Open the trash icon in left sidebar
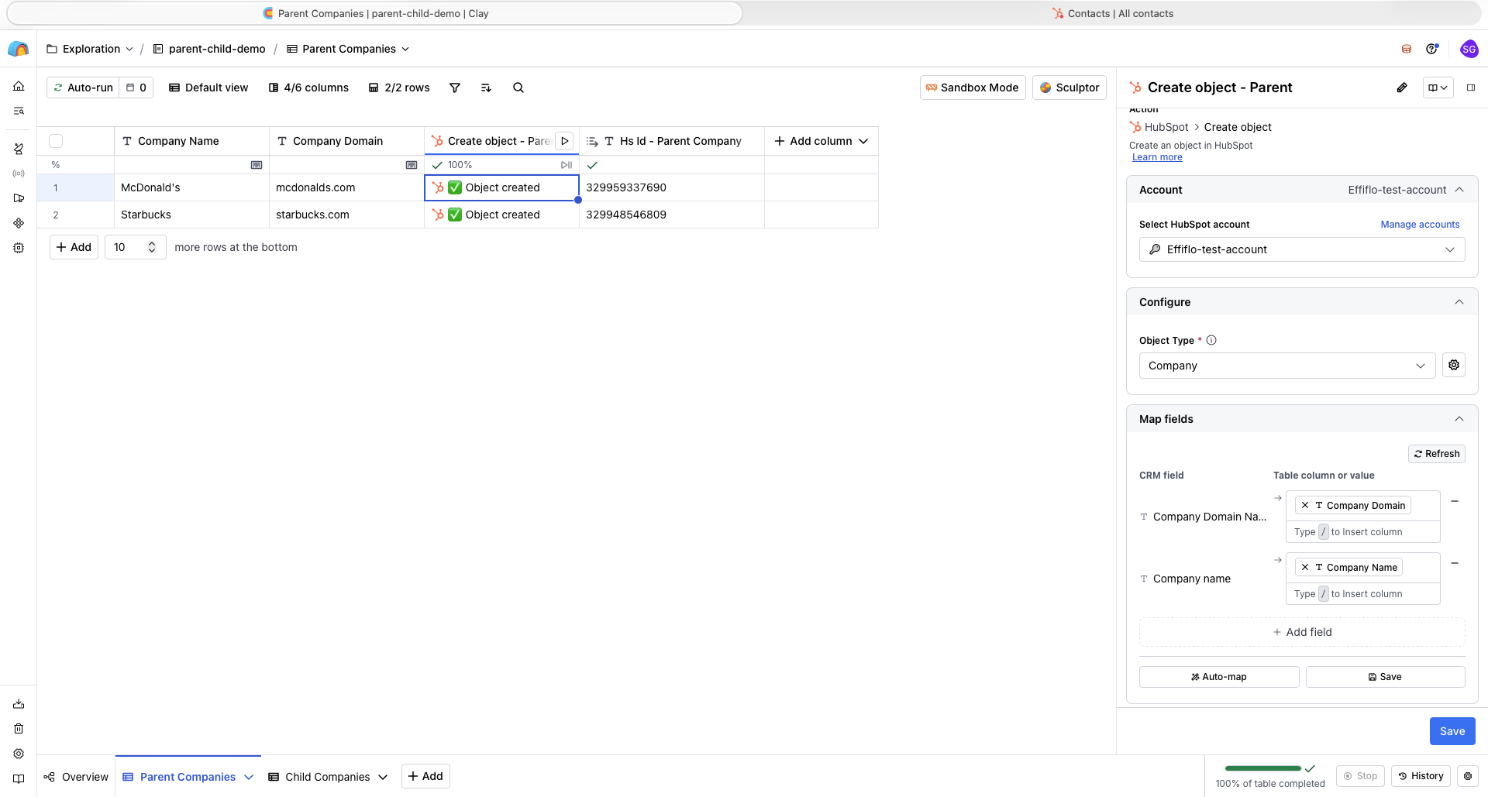Image resolution: width=1488 pixels, height=797 pixels. (x=19, y=729)
